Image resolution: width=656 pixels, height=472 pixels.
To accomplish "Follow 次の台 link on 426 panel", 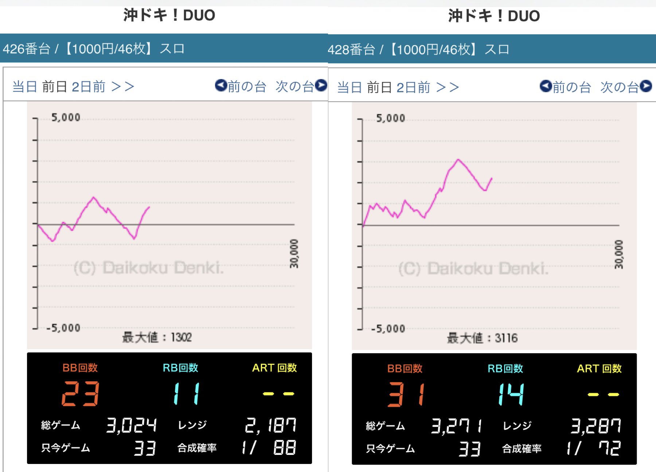I will [295, 86].
